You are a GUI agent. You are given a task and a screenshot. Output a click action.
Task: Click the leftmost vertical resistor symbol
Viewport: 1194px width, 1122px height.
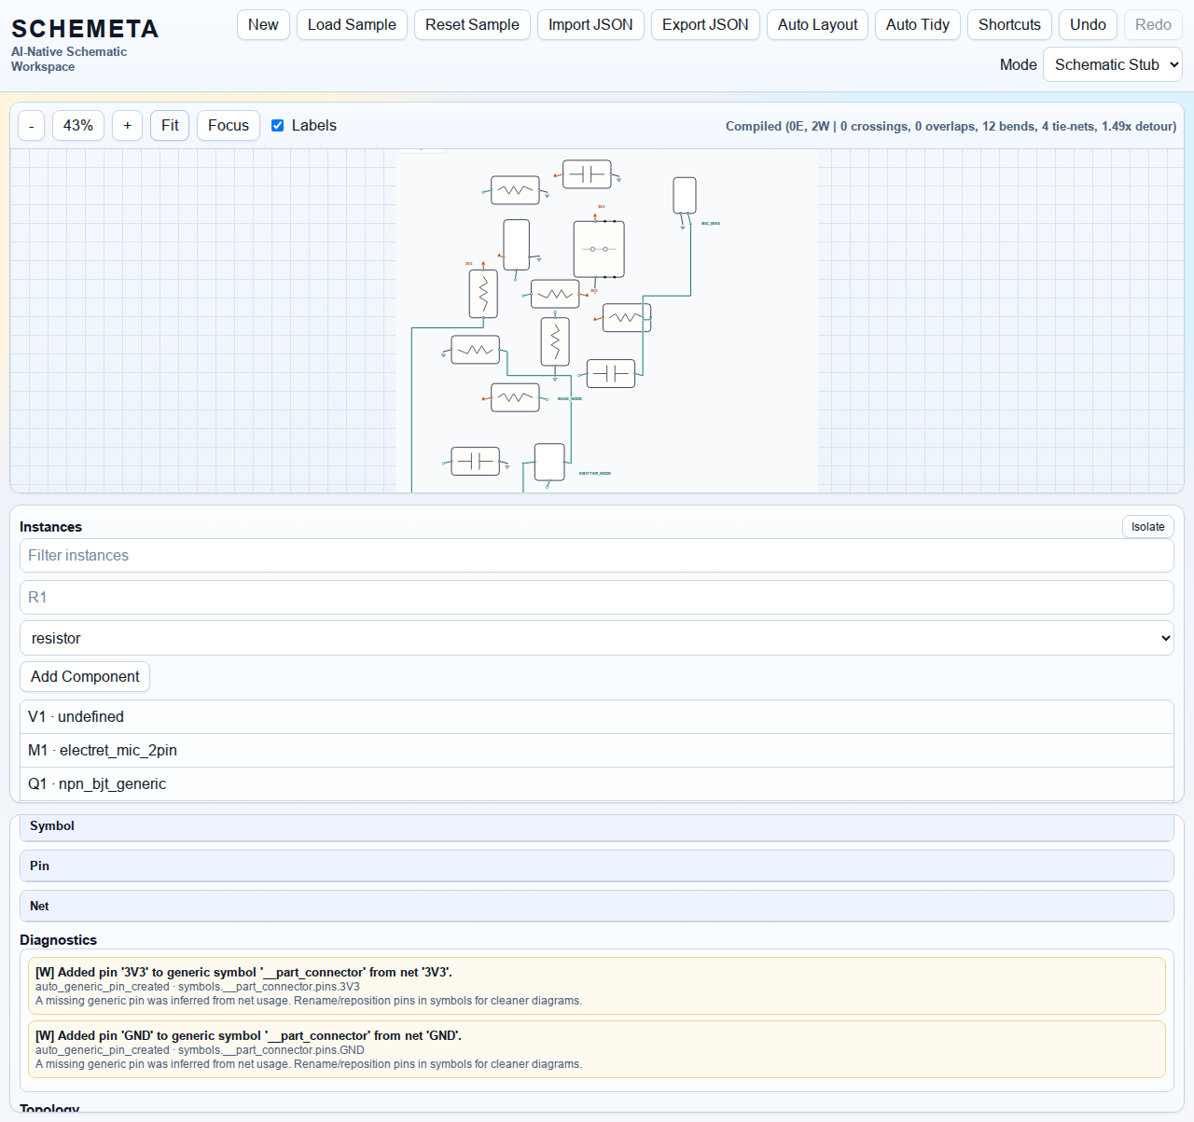coord(483,294)
